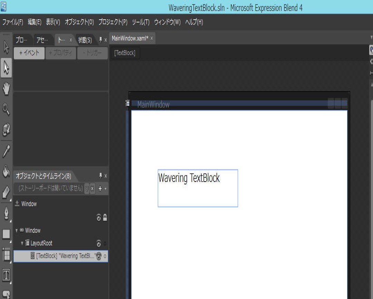This screenshot has height=299, width=373.
Task: Select the Eyedropper tool
Action: (x=6, y=151)
